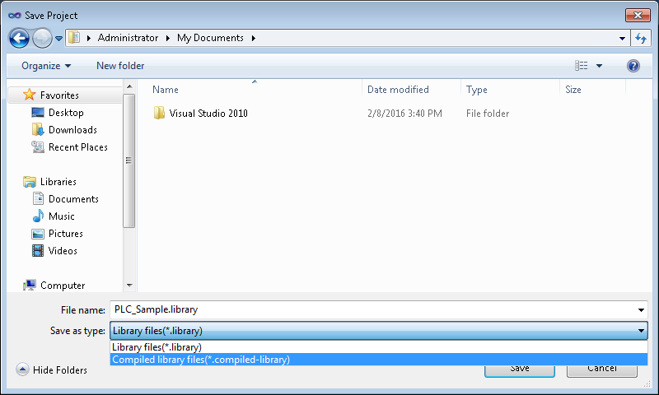Open the Music library
The image size is (659, 395).
(x=61, y=216)
